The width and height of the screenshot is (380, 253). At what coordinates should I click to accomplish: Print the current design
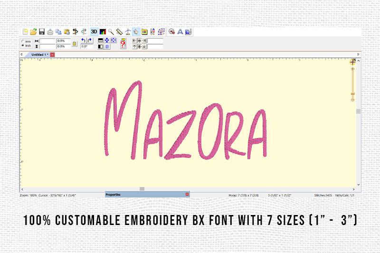point(50,32)
